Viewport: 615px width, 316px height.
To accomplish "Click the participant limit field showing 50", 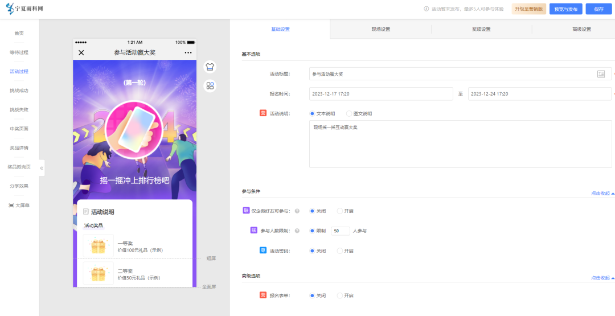I will [x=340, y=231].
